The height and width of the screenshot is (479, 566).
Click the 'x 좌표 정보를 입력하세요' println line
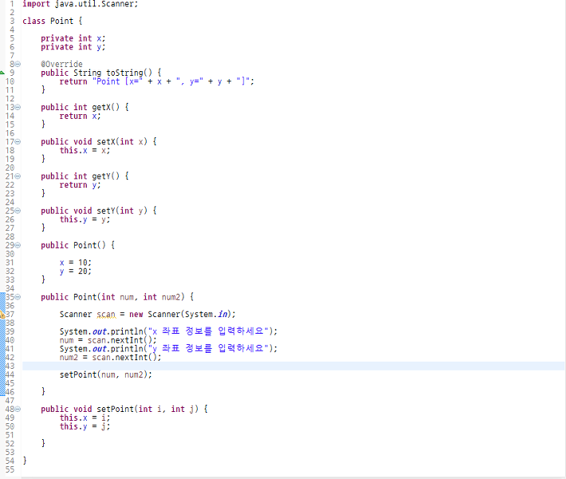pyautogui.click(x=168, y=331)
